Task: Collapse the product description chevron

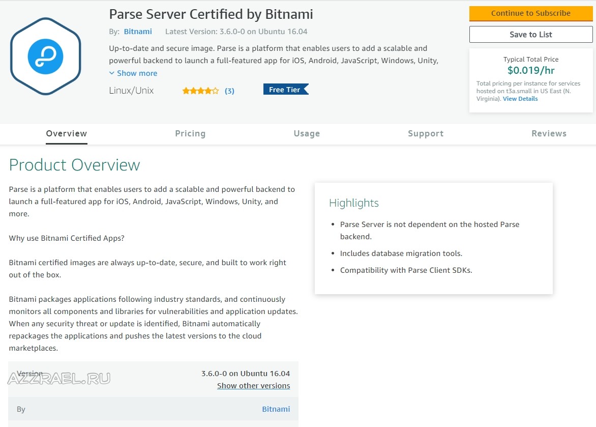Action: [x=111, y=73]
